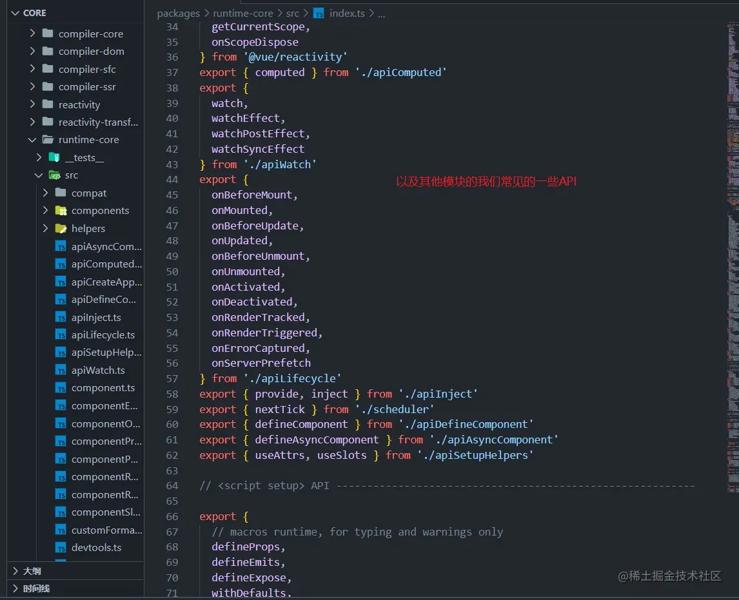The width and height of the screenshot is (739, 600).
Task: Expand the 时间线 timeline panel
Action: pyautogui.click(x=15, y=588)
